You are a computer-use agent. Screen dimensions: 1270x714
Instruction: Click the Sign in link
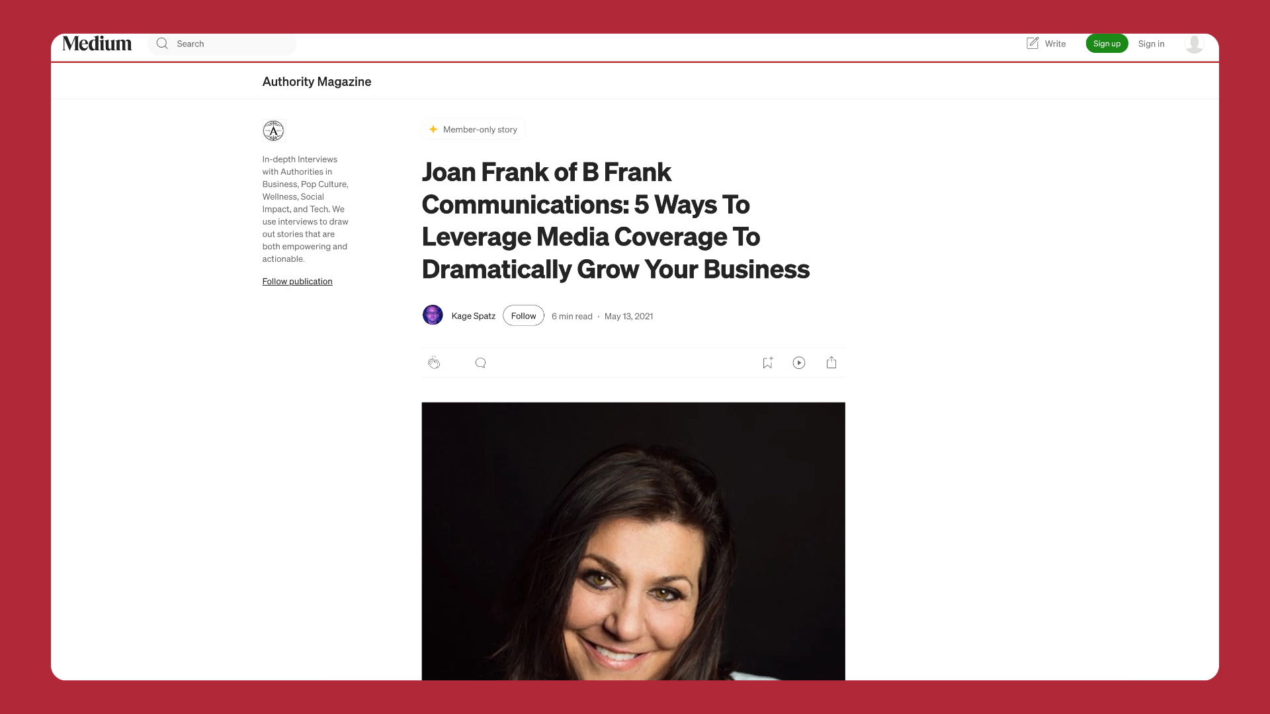point(1151,44)
